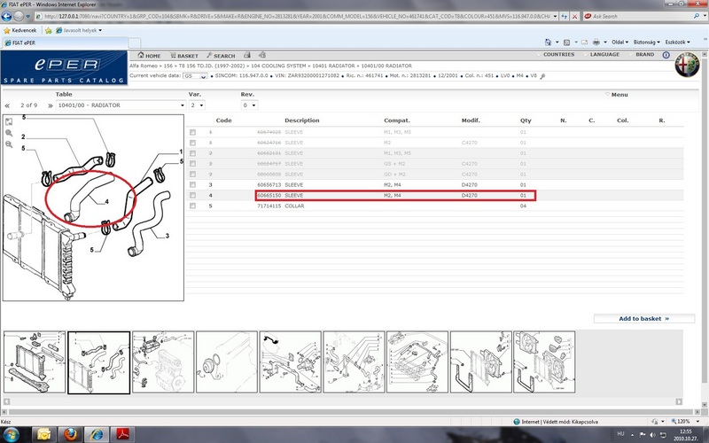Open a new browser tab

click(x=135, y=43)
